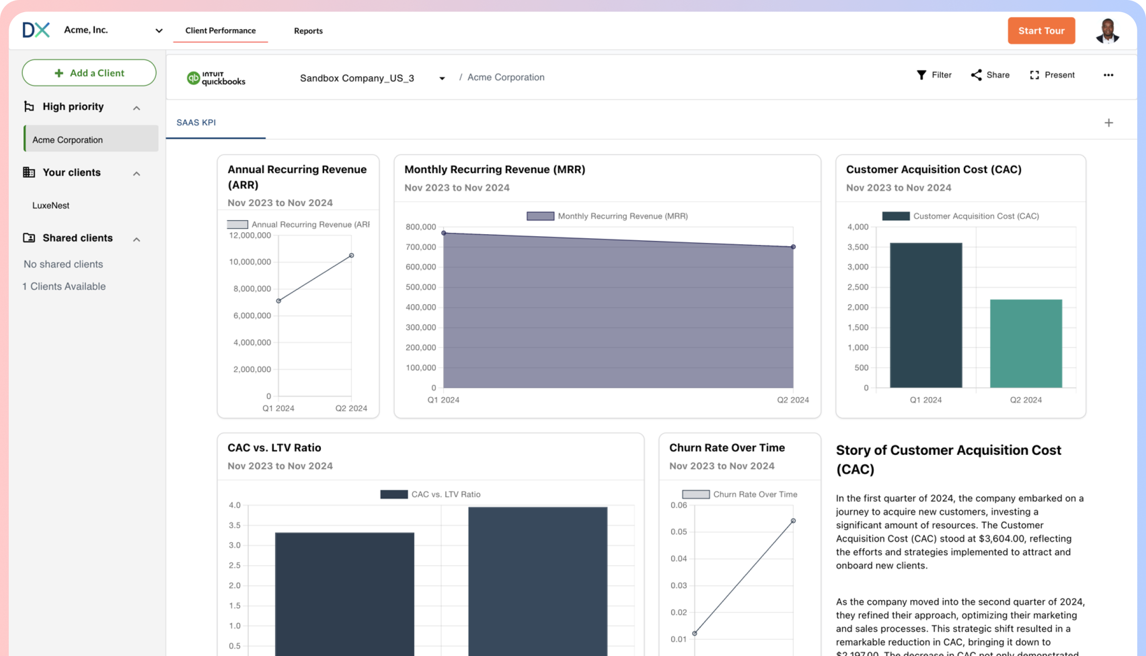The height and width of the screenshot is (656, 1146).
Task: Click the Share icon
Action: tap(976, 75)
